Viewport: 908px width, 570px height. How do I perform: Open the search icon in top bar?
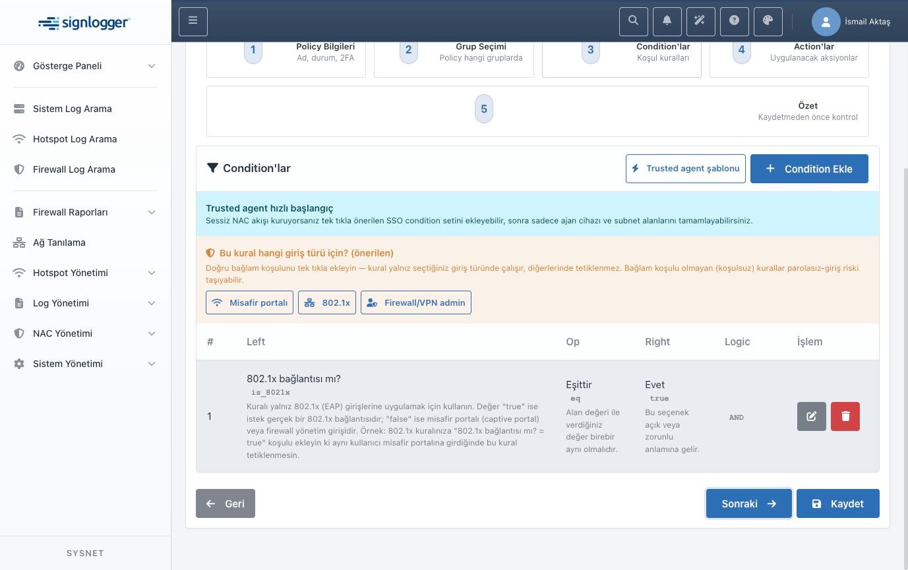pos(634,21)
